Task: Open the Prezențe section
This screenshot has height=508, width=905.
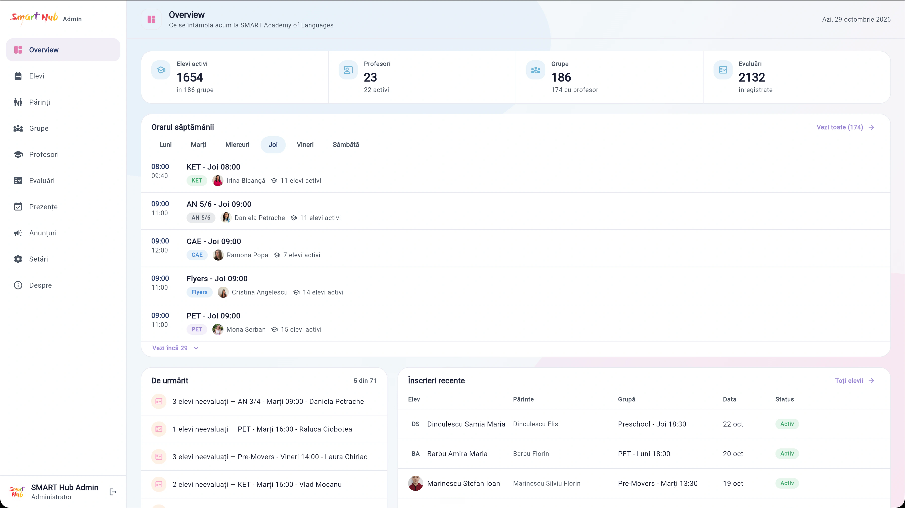Action: 63,207
